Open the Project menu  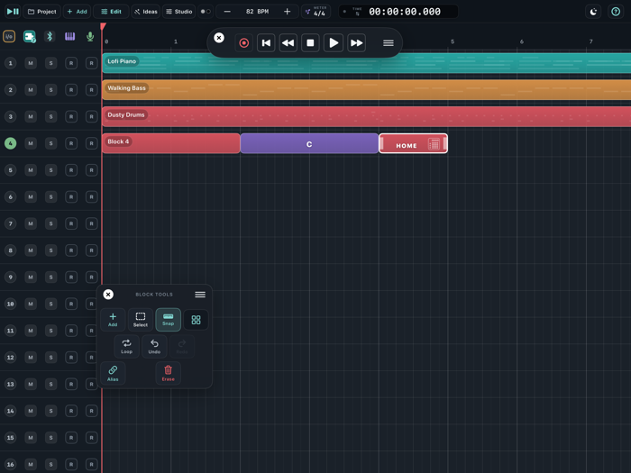click(41, 12)
